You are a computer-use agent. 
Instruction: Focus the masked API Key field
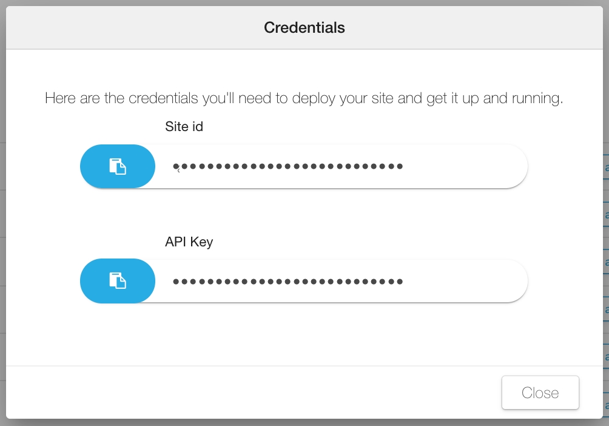pos(340,280)
